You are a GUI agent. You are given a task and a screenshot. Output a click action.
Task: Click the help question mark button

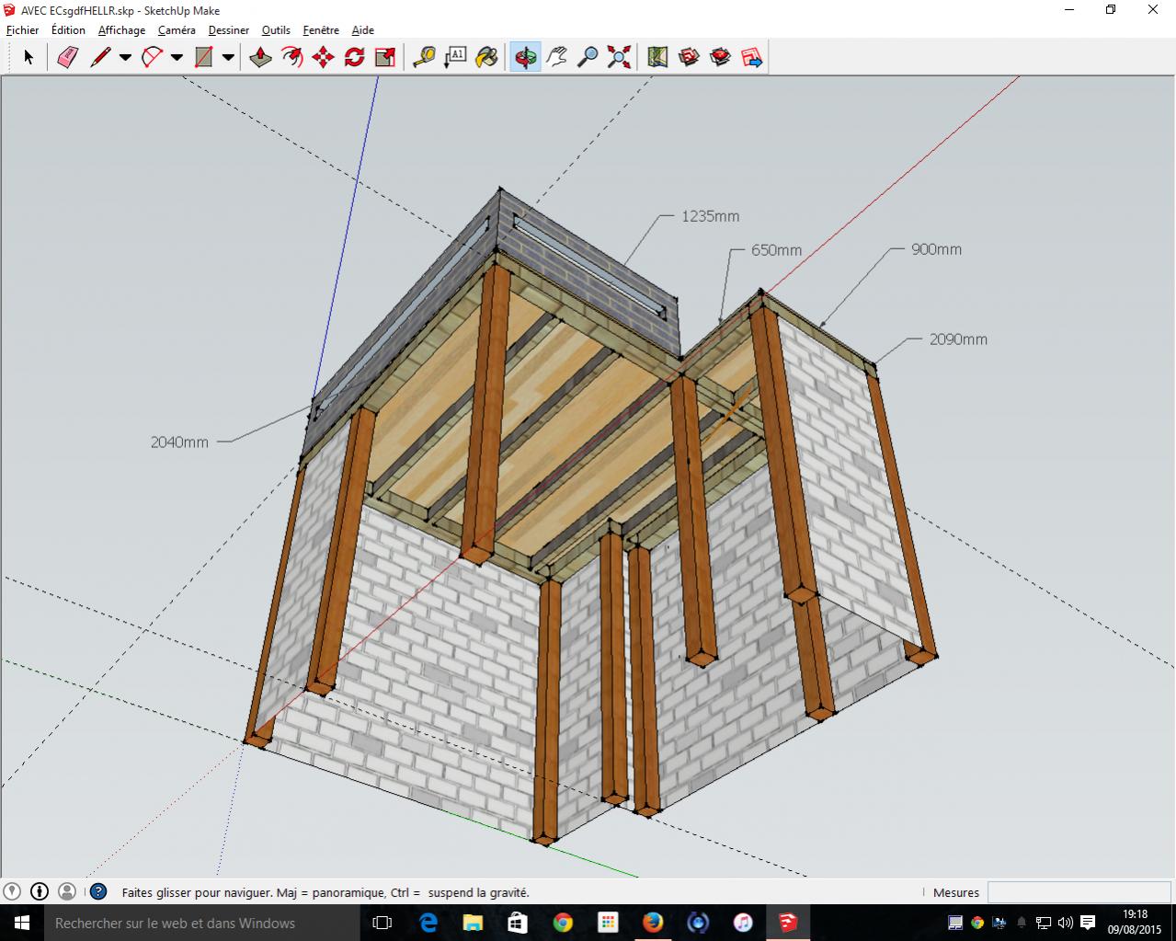click(x=98, y=891)
